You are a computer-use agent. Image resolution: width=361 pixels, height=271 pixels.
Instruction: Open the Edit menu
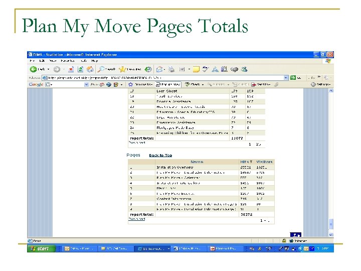(42, 61)
